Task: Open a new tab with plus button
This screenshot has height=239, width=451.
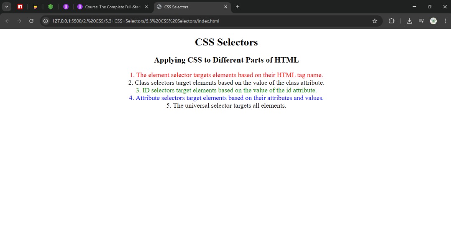Action: (x=238, y=7)
